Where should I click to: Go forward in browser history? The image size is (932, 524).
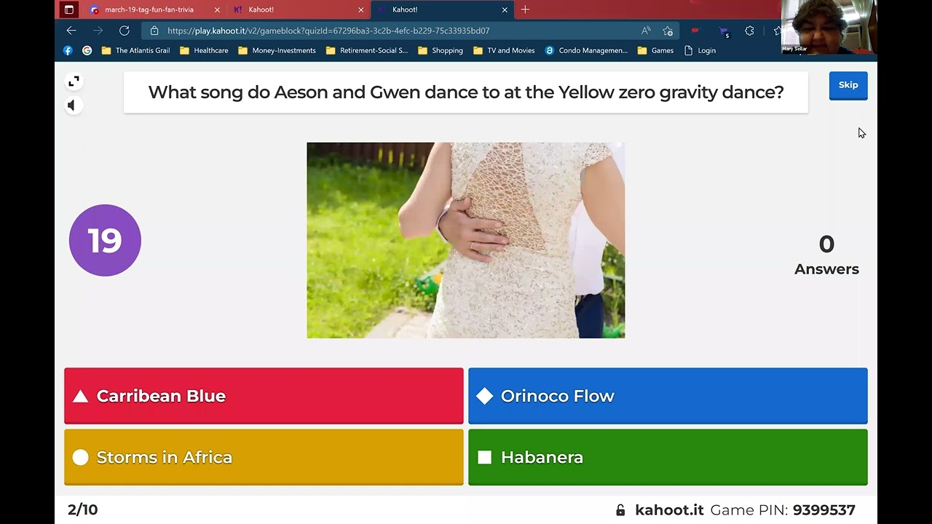pyautogui.click(x=98, y=31)
